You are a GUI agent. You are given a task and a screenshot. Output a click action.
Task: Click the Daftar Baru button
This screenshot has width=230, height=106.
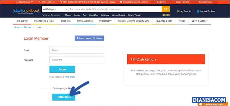(x=64, y=97)
